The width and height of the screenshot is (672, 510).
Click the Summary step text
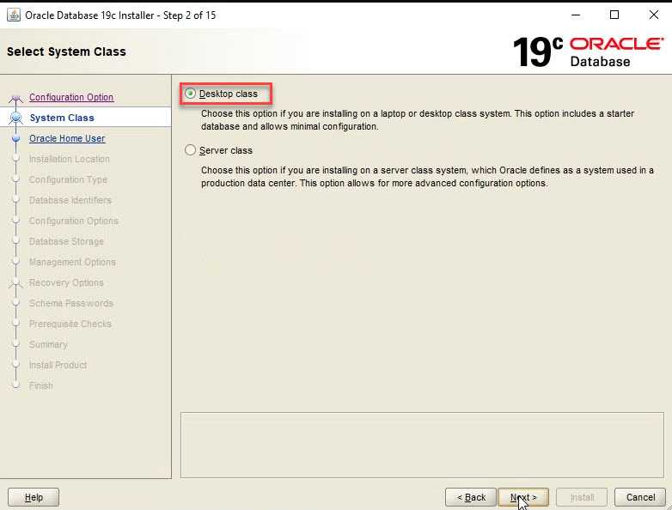click(x=48, y=344)
